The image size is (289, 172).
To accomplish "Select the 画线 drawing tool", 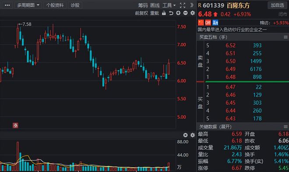I will [x=155, y=5].
